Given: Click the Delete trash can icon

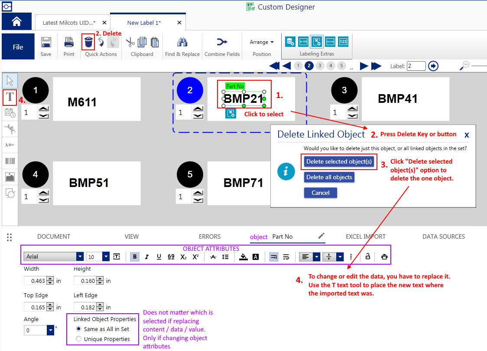Looking at the screenshot, I should pyautogui.click(x=88, y=42).
